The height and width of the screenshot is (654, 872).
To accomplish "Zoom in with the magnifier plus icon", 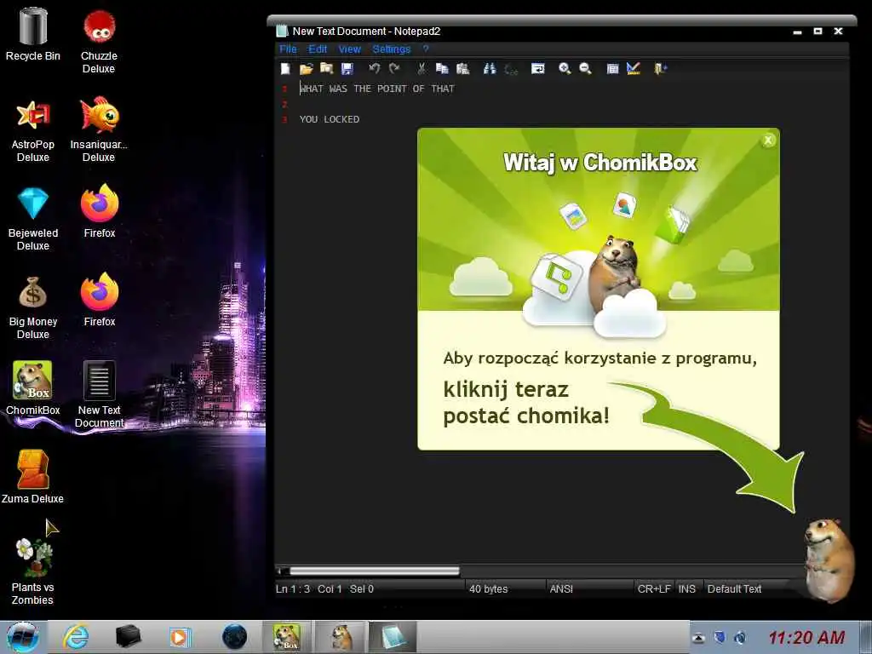I will point(565,68).
